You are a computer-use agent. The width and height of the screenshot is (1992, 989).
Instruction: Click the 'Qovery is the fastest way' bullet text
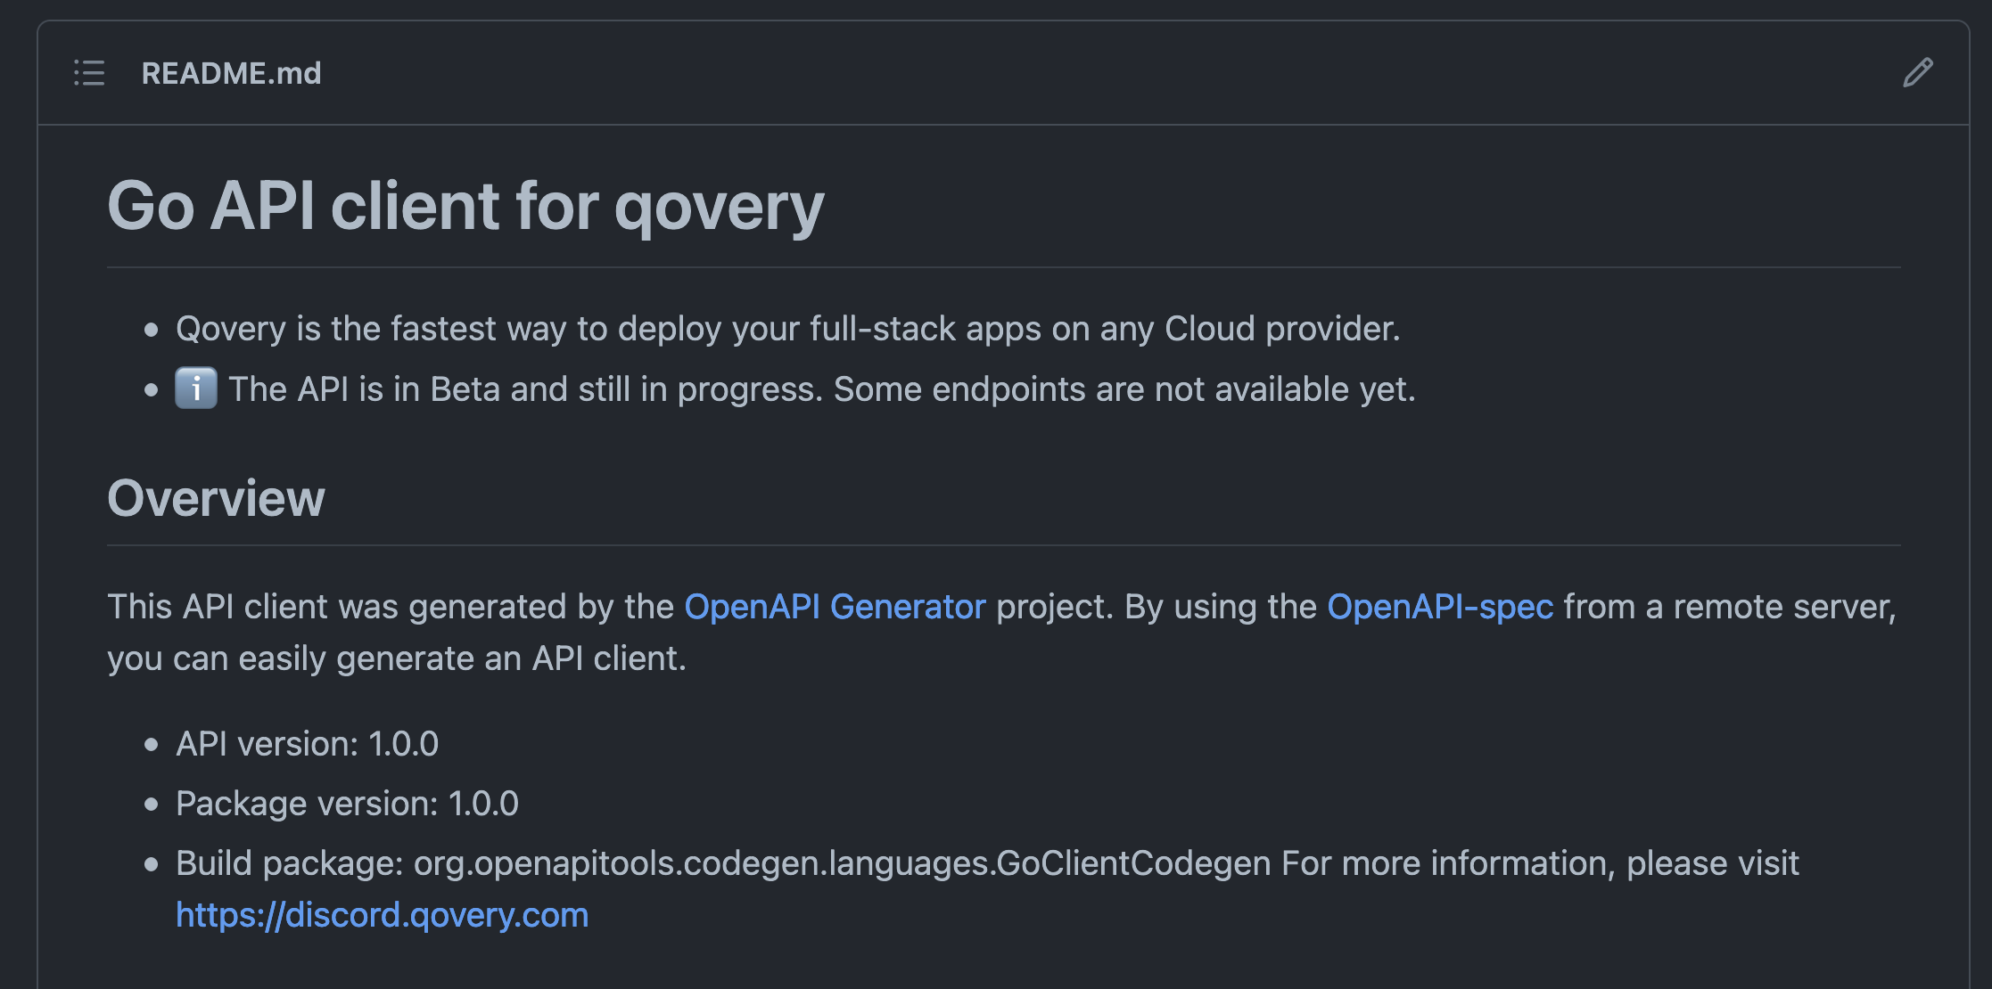click(x=787, y=329)
